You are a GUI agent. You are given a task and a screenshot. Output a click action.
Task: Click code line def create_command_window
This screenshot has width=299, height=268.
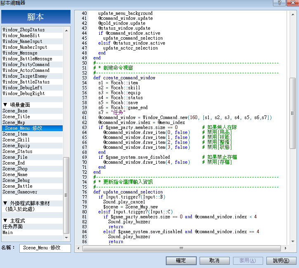pos(124,78)
